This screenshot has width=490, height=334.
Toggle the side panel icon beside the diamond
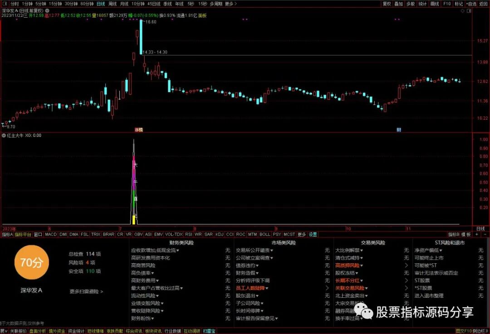tap(469, 10)
